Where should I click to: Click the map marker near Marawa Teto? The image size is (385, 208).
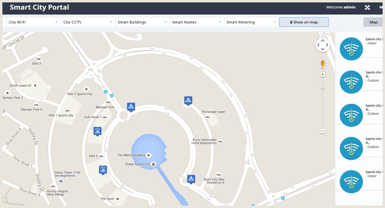tap(130, 106)
